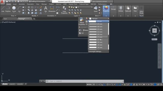Click the Properties panel button
Screen dimensions: 163x91
[106, 11]
